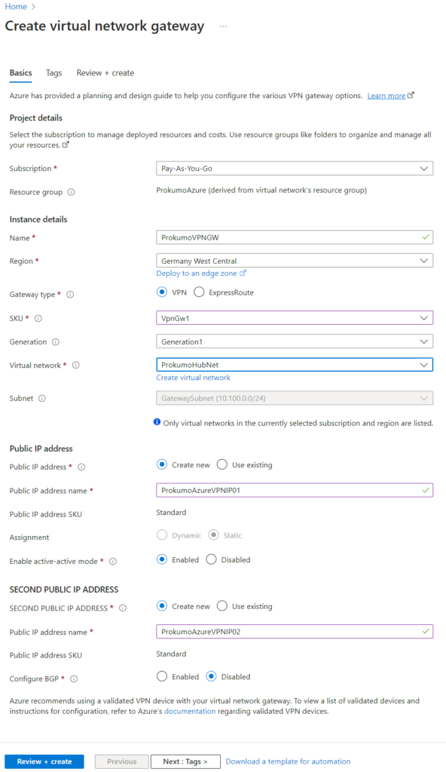Choose Use existing for Public IP address

pos(222,464)
